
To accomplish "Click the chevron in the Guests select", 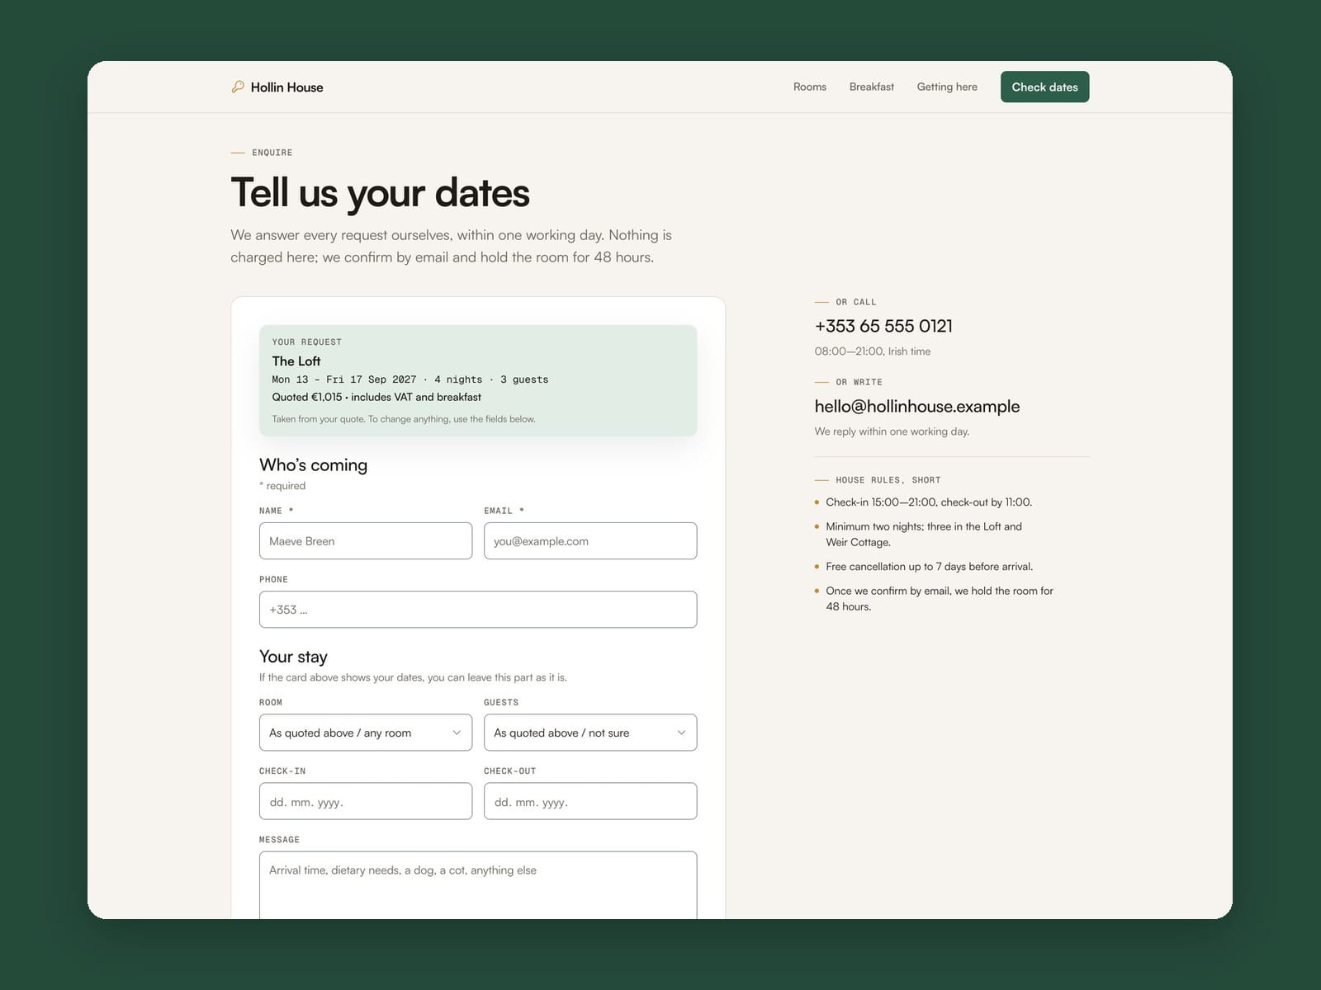I will click(x=681, y=733).
